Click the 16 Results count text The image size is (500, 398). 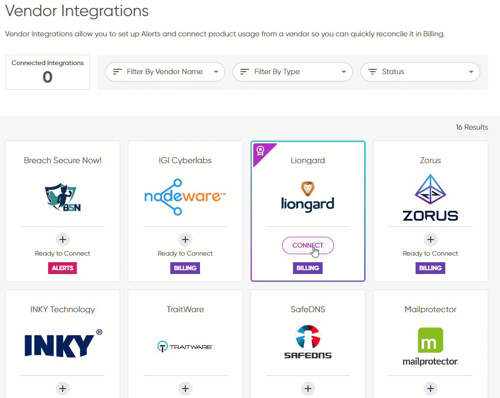[x=472, y=127]
